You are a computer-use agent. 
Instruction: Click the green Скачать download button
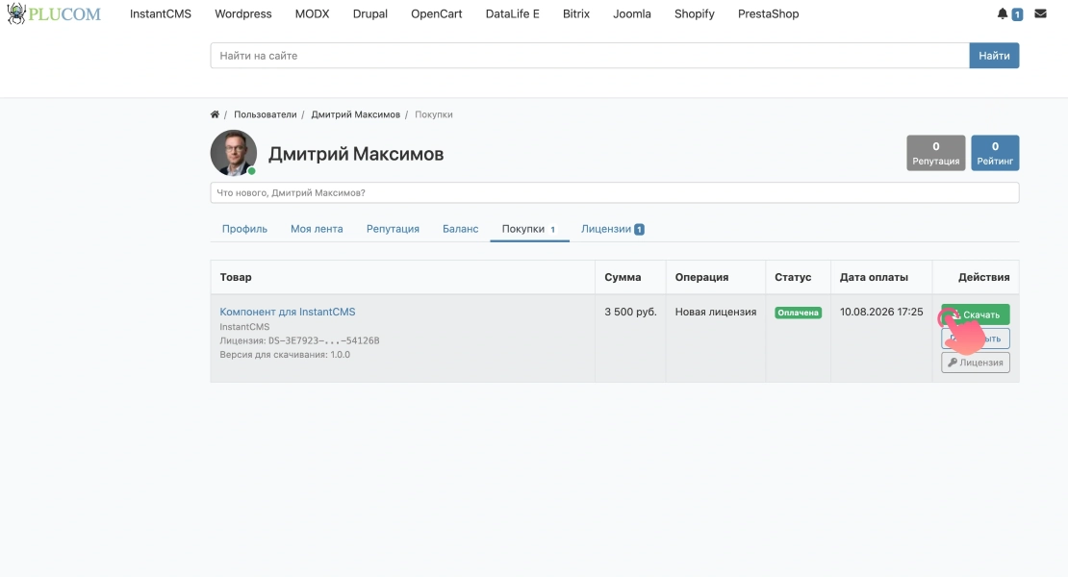click(976, 314)
